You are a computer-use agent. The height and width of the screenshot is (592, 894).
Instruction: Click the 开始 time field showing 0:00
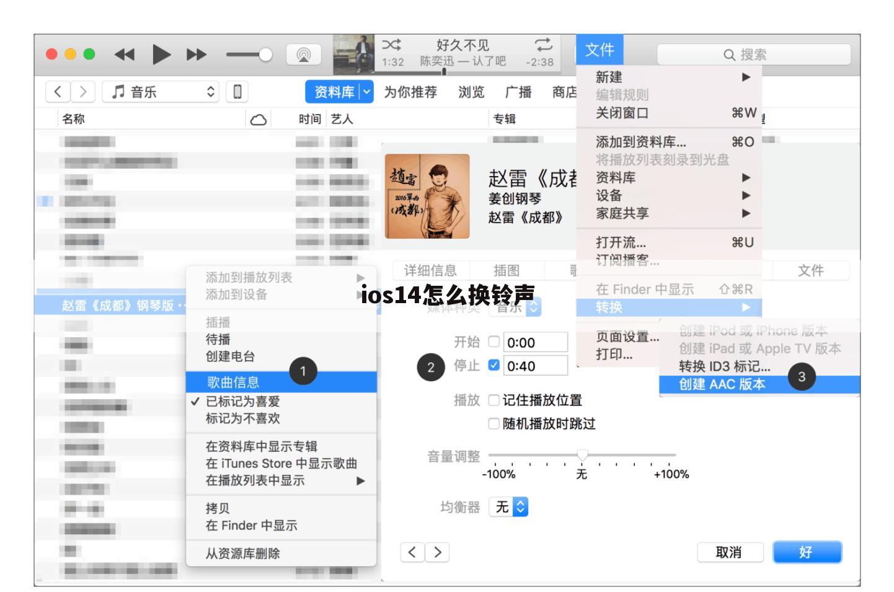coord(536,342)
